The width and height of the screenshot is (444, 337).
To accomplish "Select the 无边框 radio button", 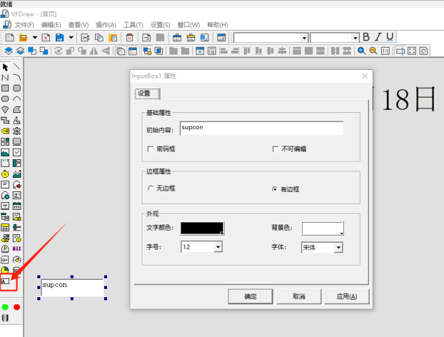I will pyautogui.click(x=151, y=188).
